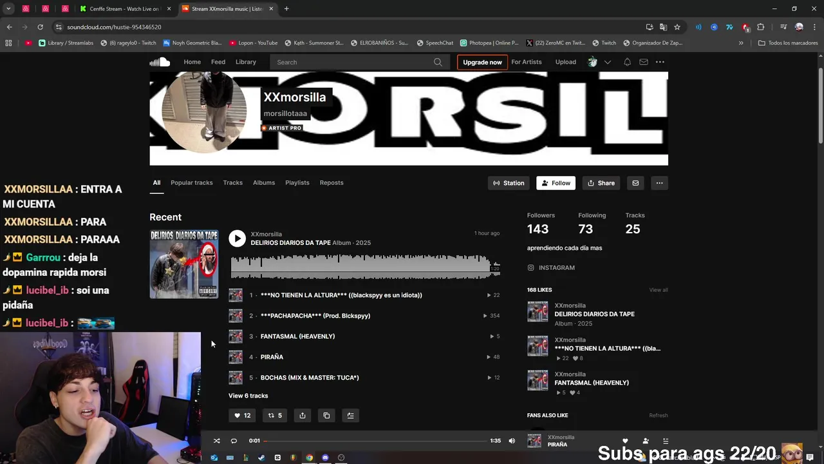The image size is (824, 464).
Task: Repost the album with 5 reposts
Action: point(275,416)
